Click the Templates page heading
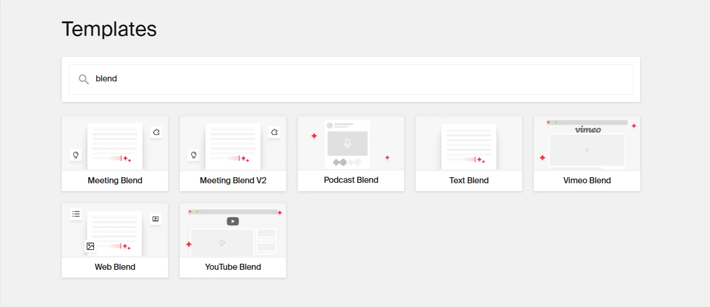This screenshot has height=307, width=710. (x=109, y=29)
